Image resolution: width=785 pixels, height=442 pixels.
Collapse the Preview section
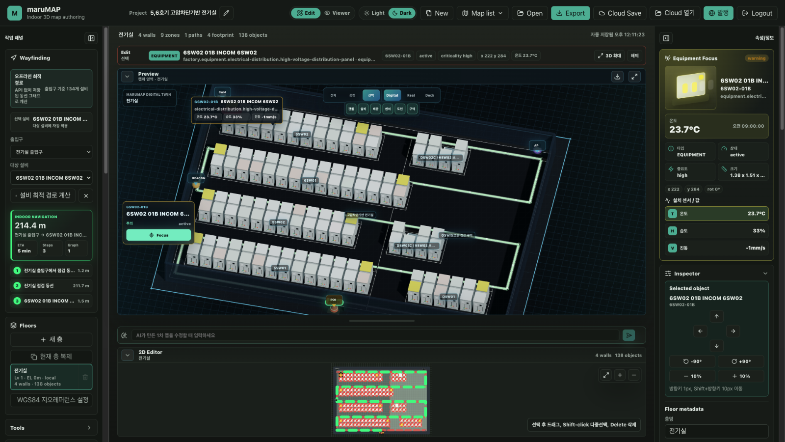pyautogui.click(x=127, y=77)
